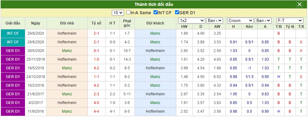
Task: Select the INT CF label in first row
Action: [x=13, y=33]
